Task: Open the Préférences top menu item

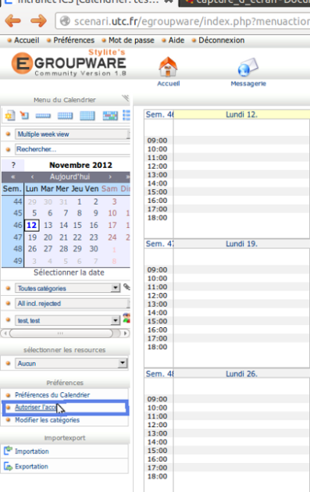Action: pyautogui.click(x=73, y=40)
